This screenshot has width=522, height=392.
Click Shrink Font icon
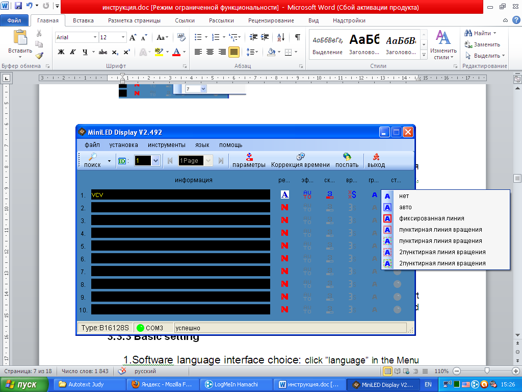144,37
